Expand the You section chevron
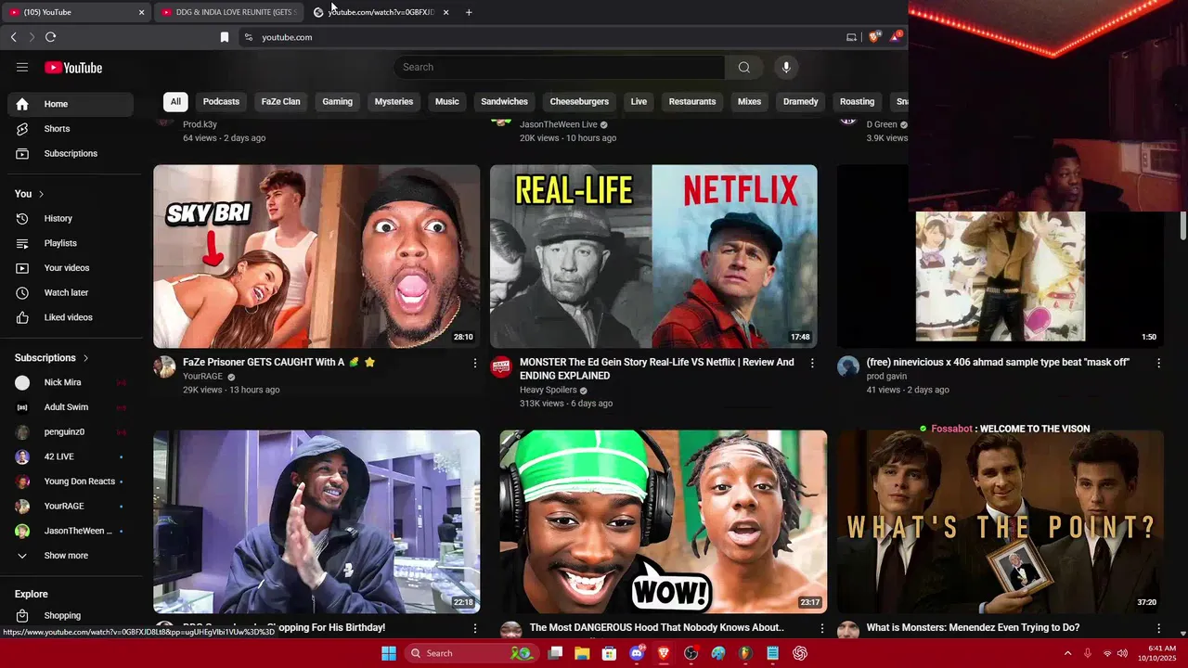 [x=41, y=194]
